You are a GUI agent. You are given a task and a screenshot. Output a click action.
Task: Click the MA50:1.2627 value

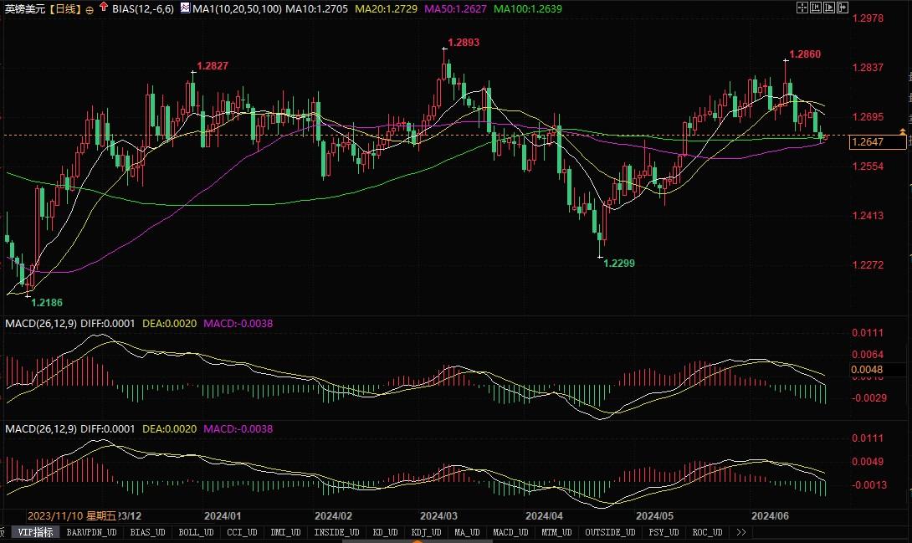pyautogui.click(x=455, y=8)
